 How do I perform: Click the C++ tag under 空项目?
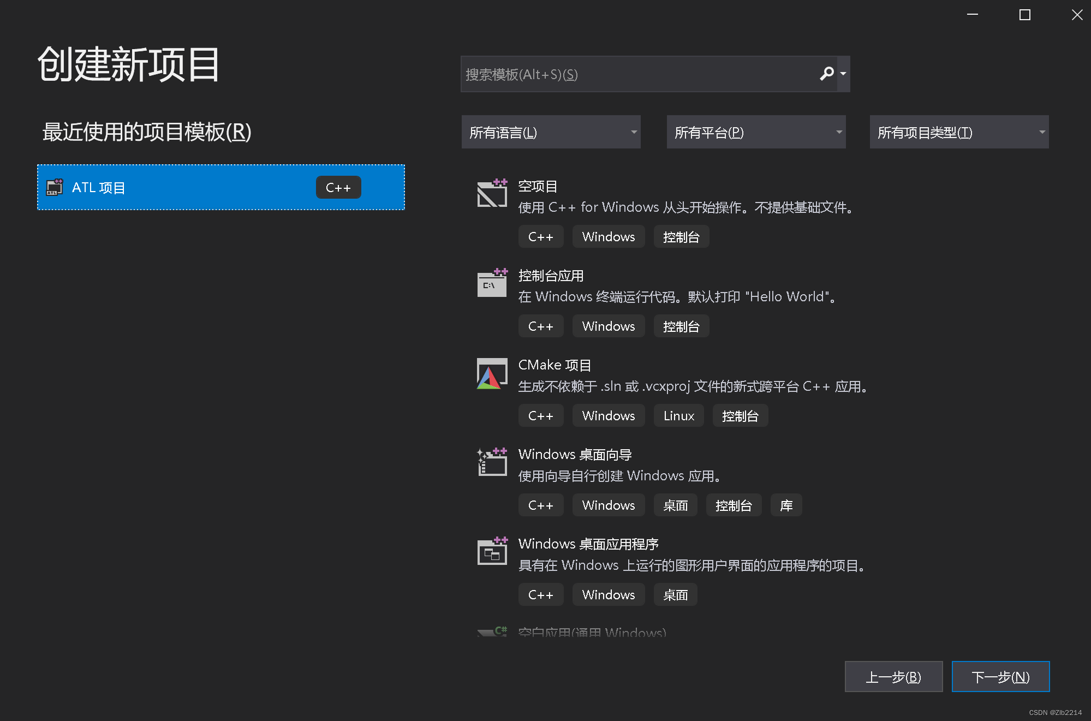point(540,236)
